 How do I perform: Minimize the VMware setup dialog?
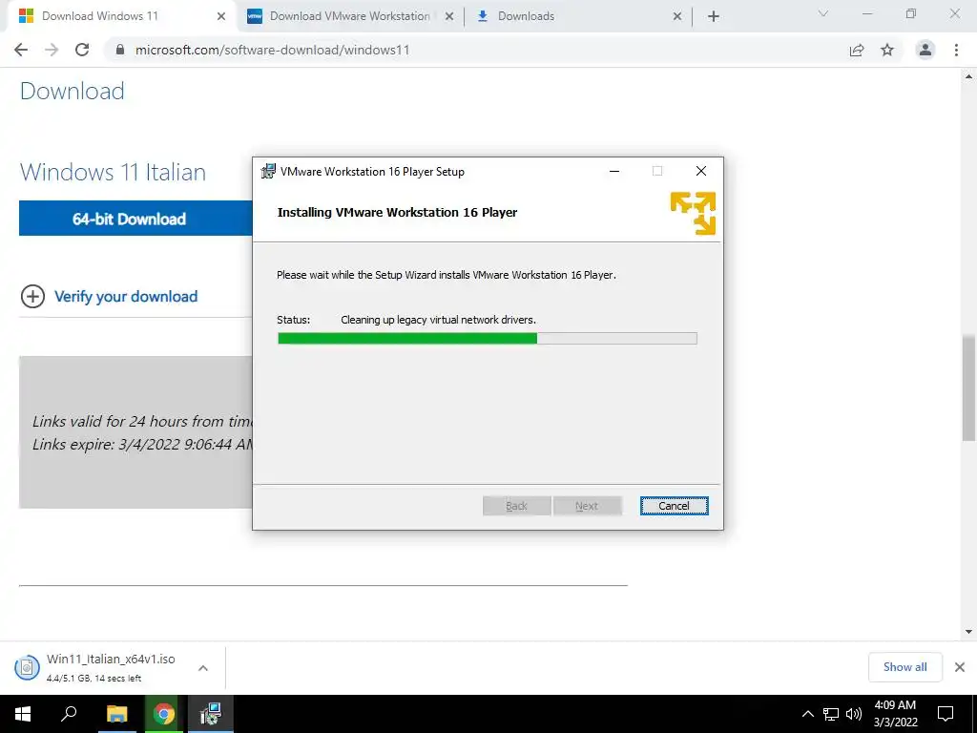pyautogui.click(x=614, y=172)
